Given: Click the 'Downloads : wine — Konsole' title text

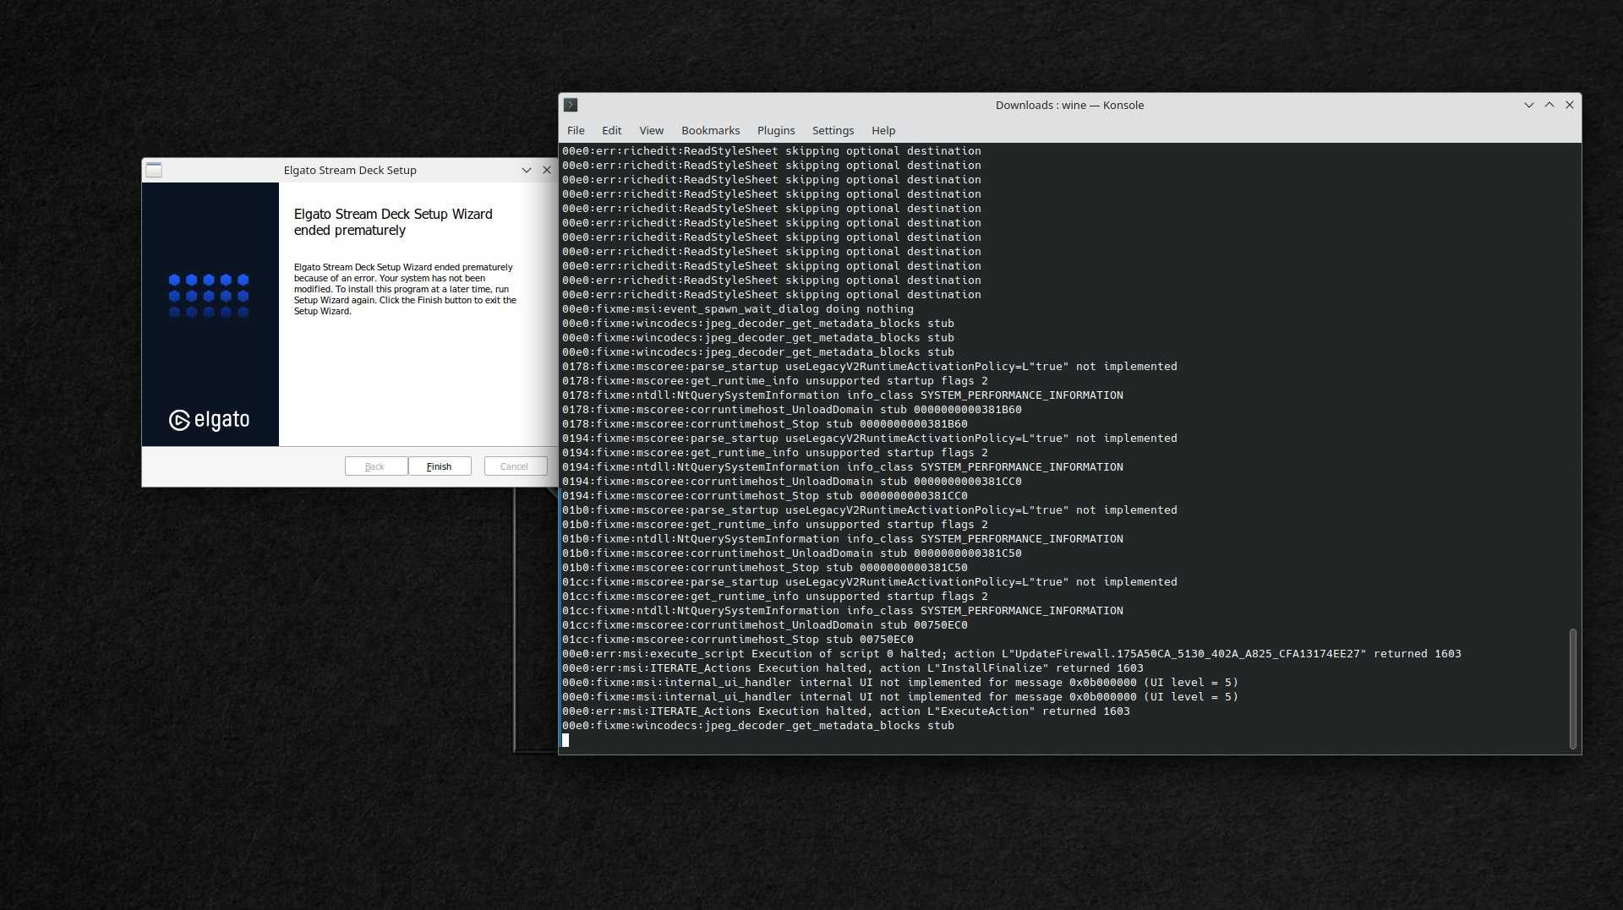Looking at the screenshot, I should pos(1069,105).
